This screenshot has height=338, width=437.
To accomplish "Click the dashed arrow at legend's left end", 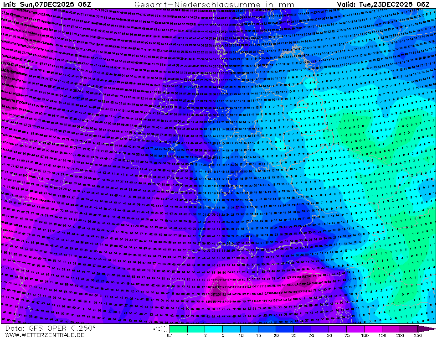I will coord(161,328).
